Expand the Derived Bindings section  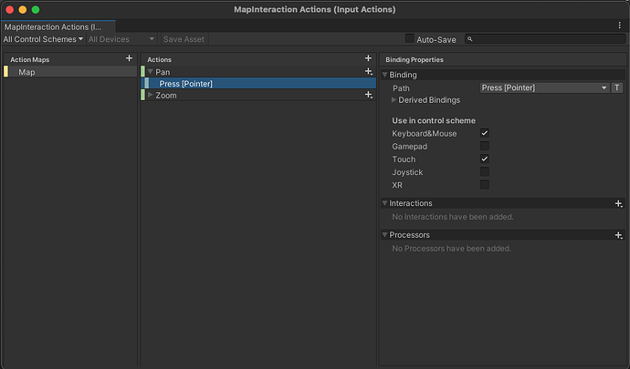[394, 100]
